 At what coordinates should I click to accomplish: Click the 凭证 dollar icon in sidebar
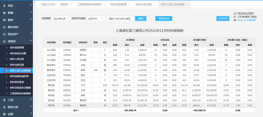pyautogui.click(x=4, y=6)
